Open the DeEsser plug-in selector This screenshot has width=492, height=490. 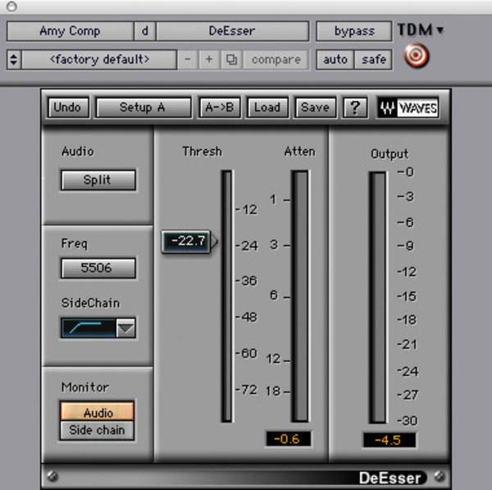click(x=232, y=31)
